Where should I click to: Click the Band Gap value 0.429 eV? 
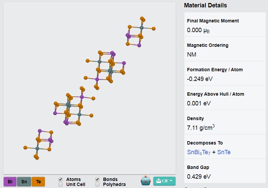[x=199, y=177]
